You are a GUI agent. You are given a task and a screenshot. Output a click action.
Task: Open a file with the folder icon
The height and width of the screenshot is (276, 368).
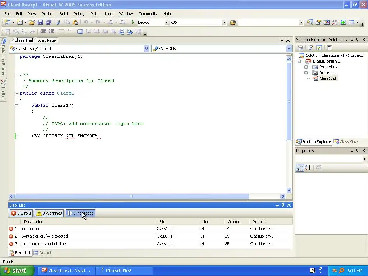point(32,22)
